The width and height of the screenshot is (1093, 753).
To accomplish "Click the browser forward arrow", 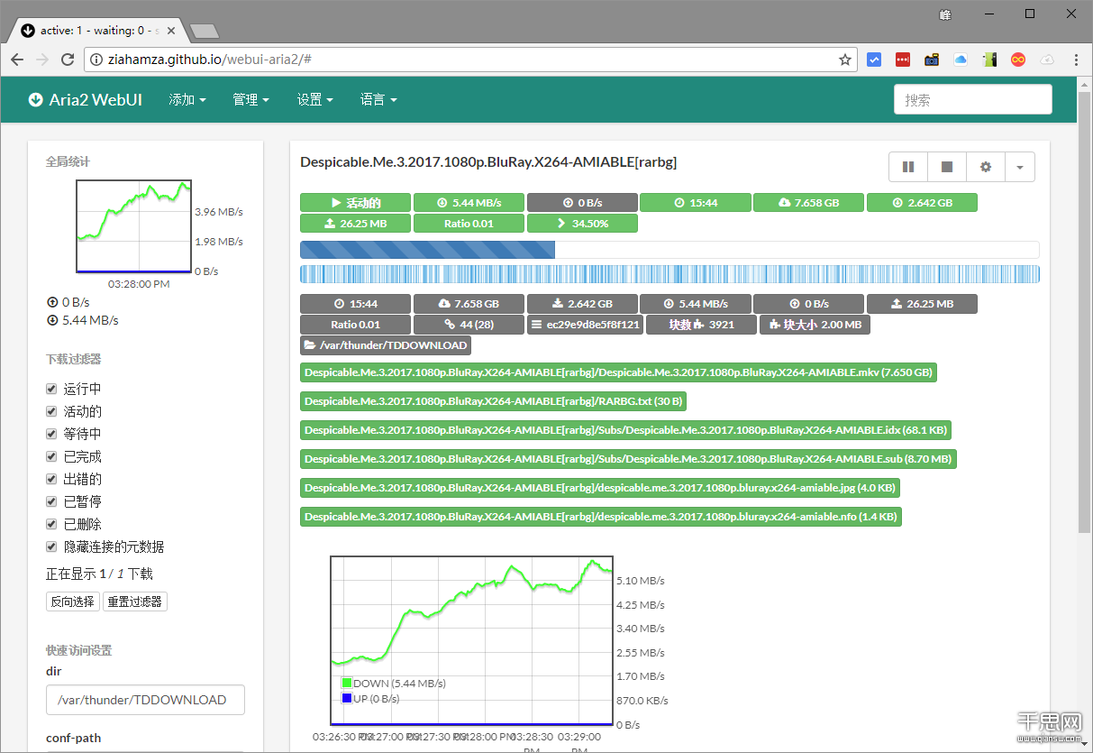I will [x=41, y=60].
